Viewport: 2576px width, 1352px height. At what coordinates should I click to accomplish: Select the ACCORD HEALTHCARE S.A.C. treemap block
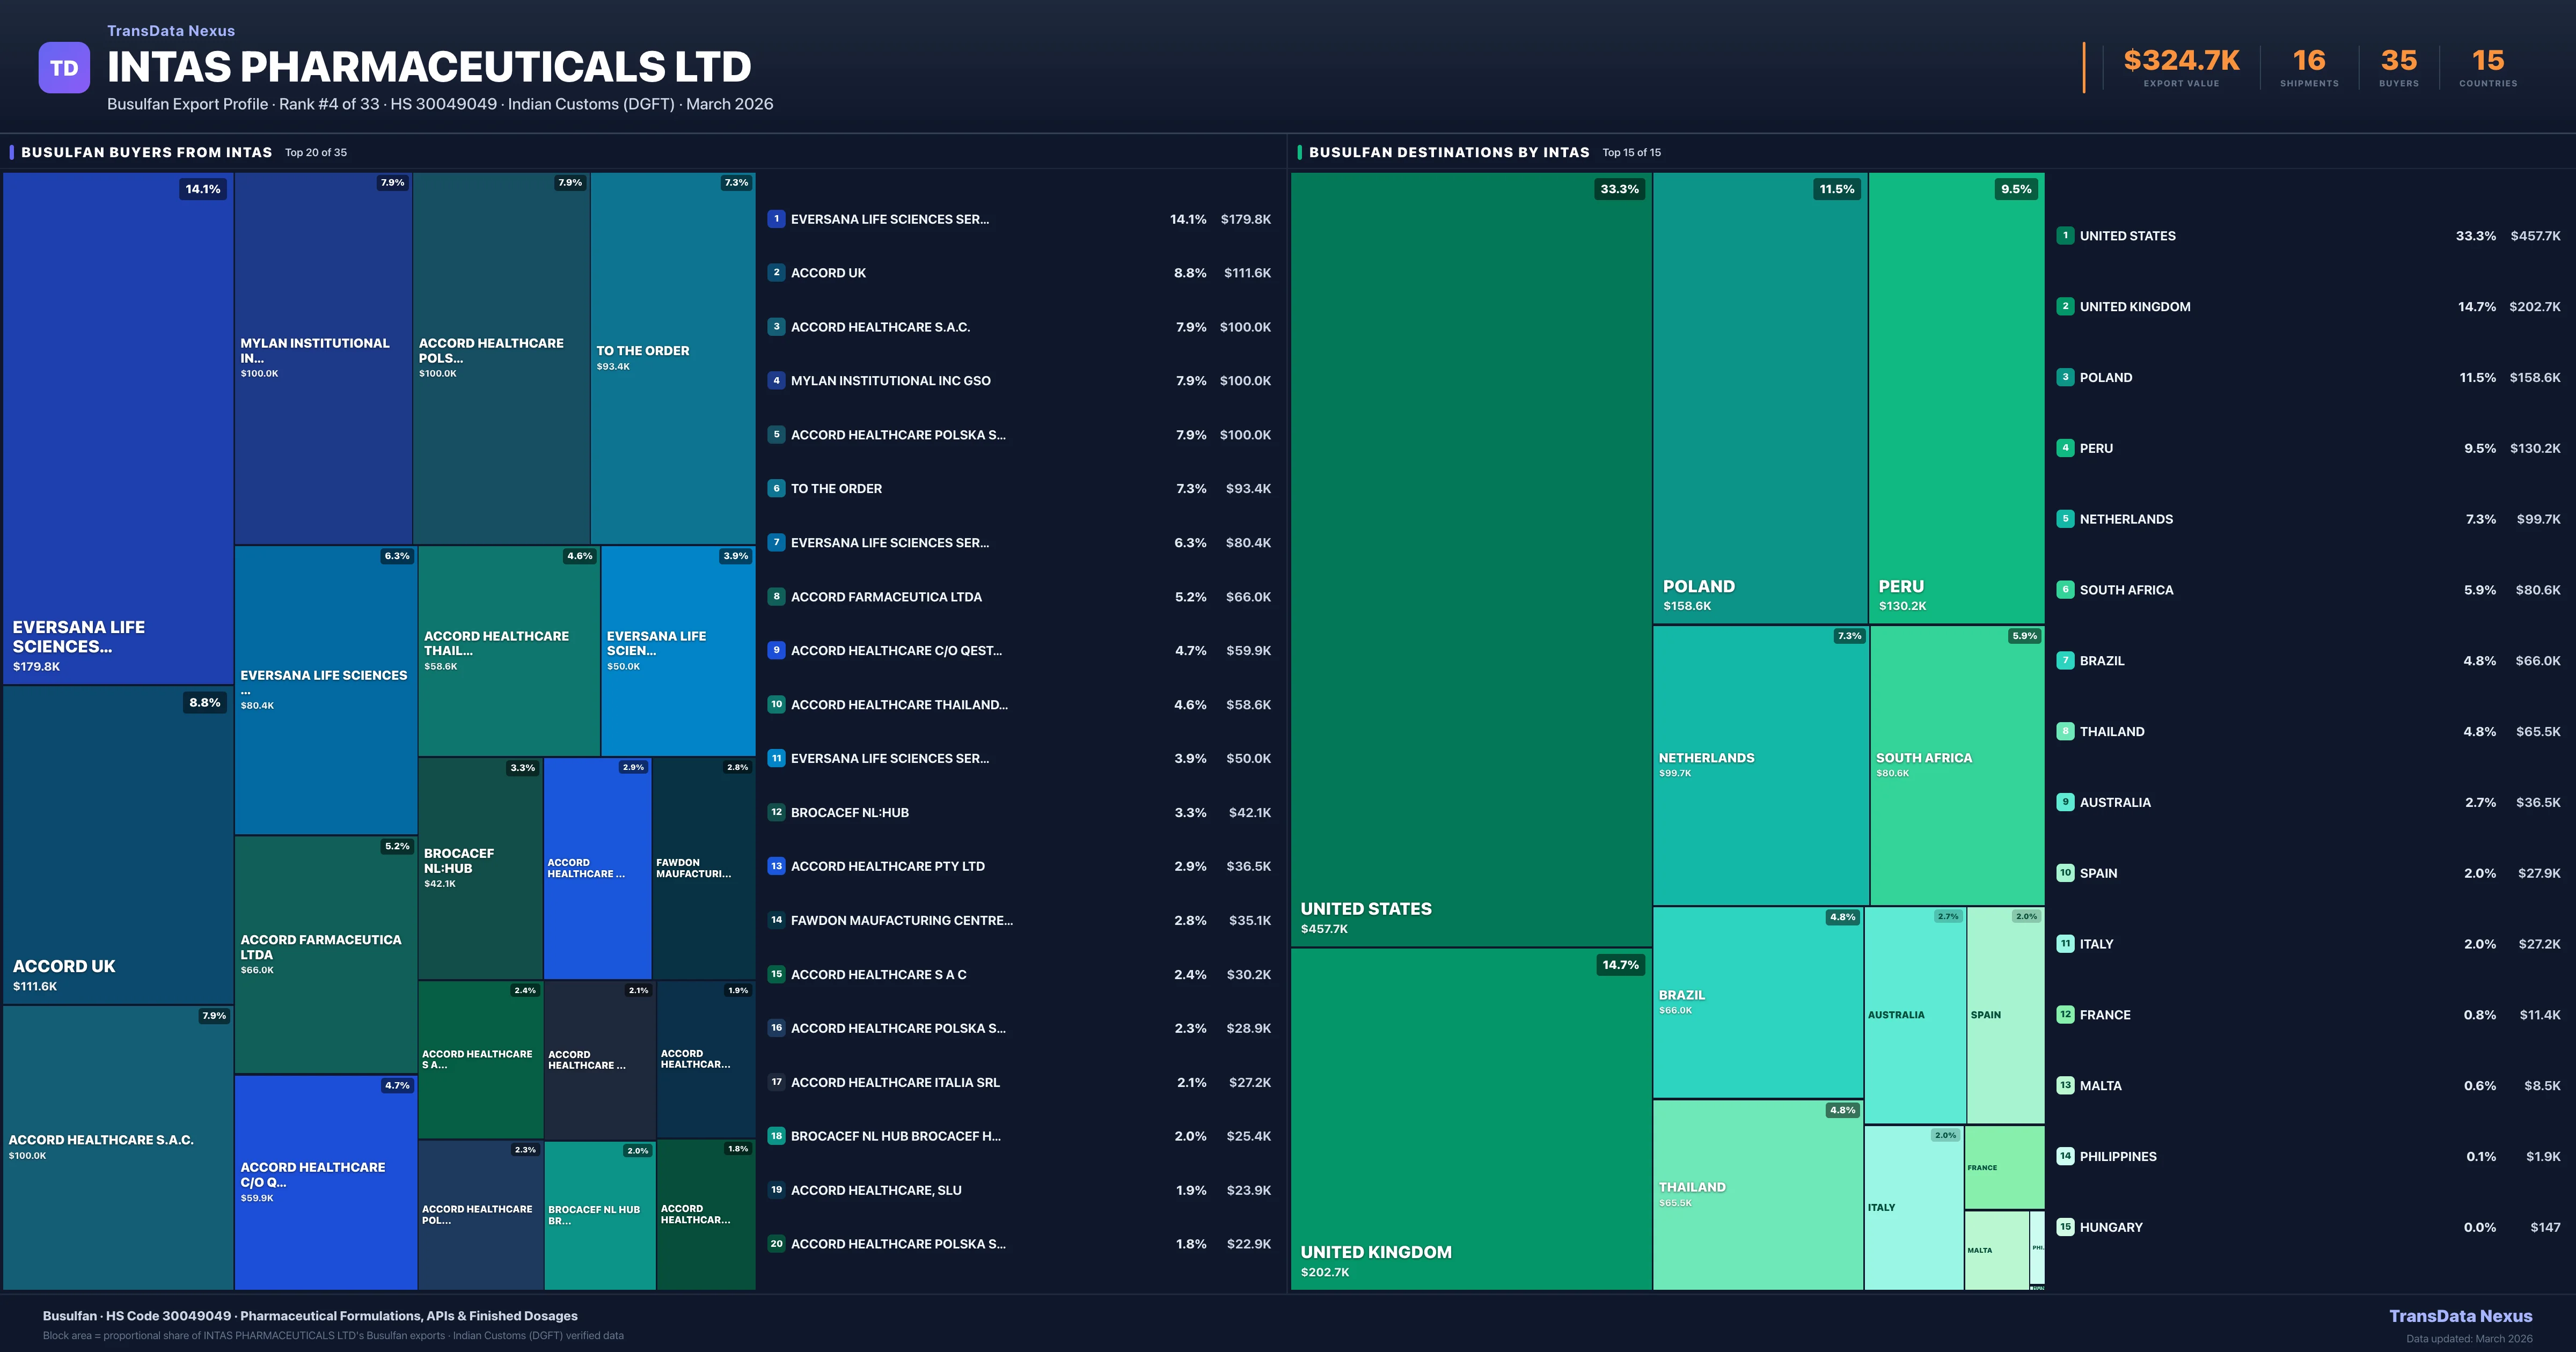coord(117,1140)
